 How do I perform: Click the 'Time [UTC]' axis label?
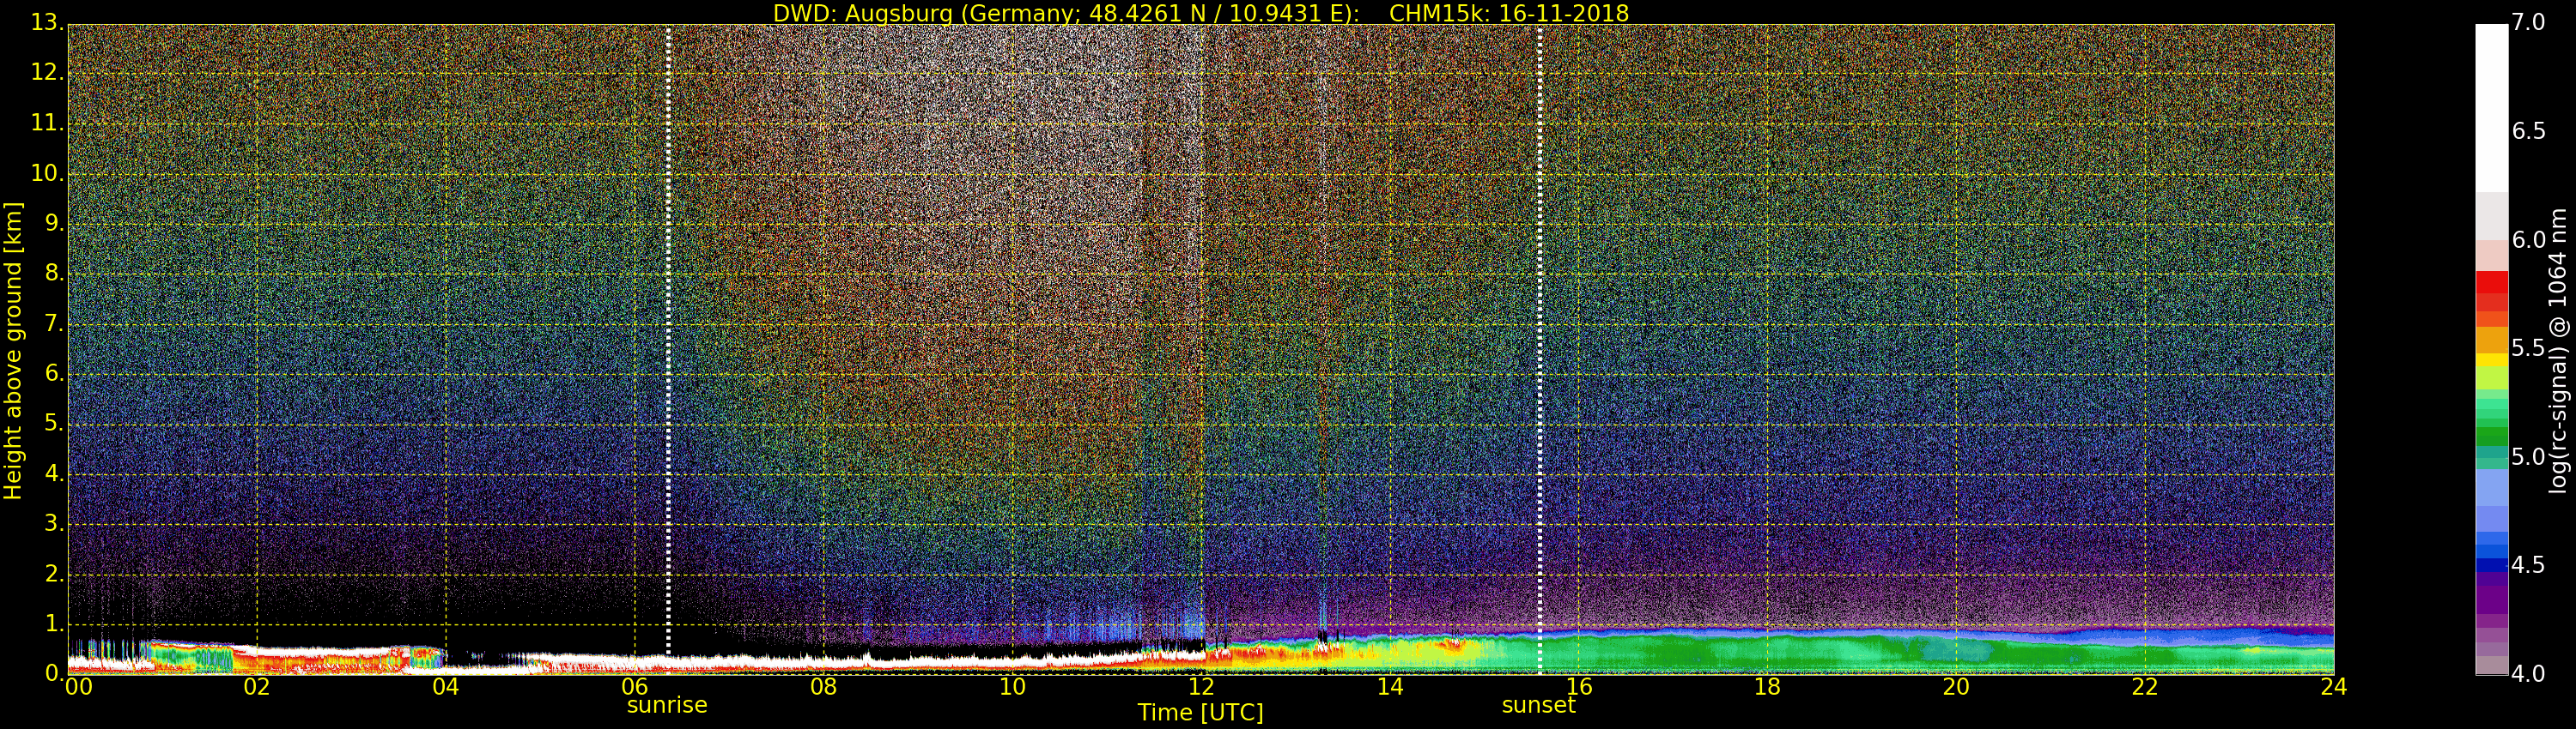point(1200,713)
